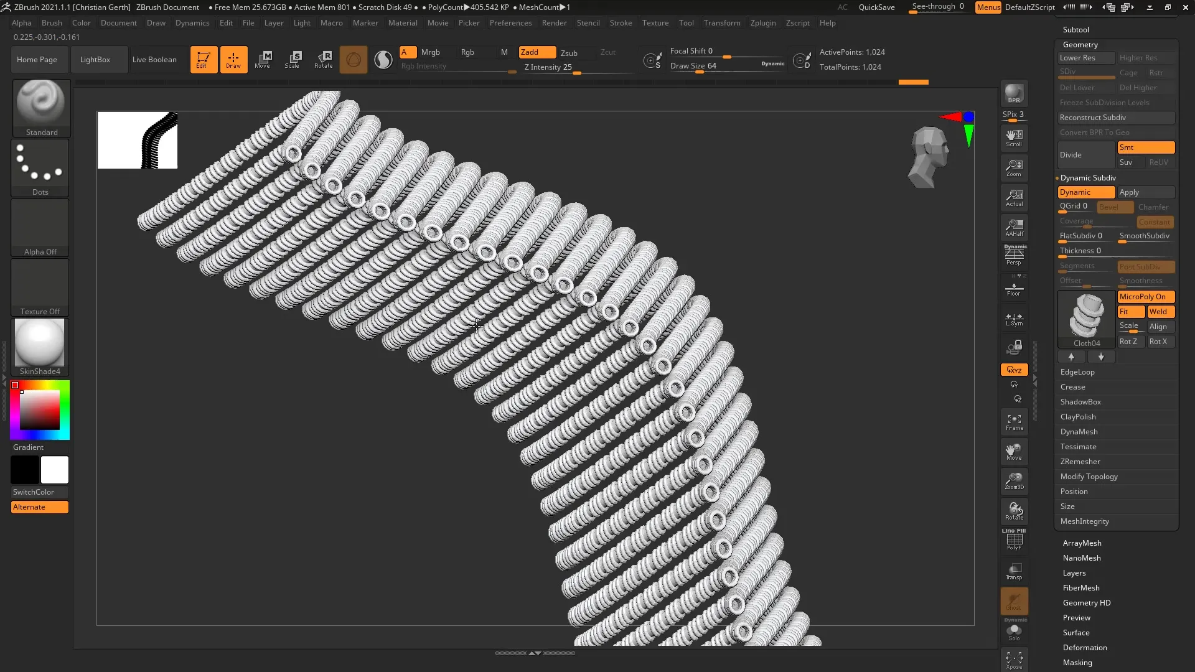Select the Scroll canvas tool
Screen dimensions: 1195x672
tap(1014, 138)
